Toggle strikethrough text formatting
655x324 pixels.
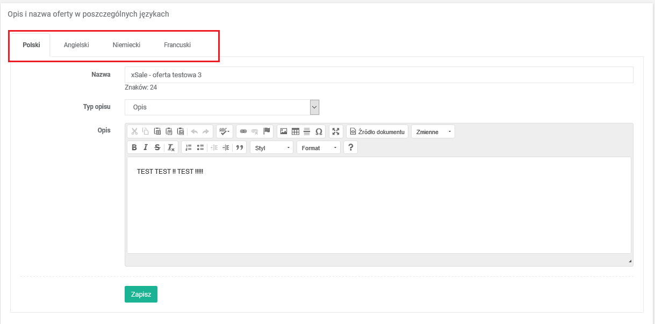point(157,148)
